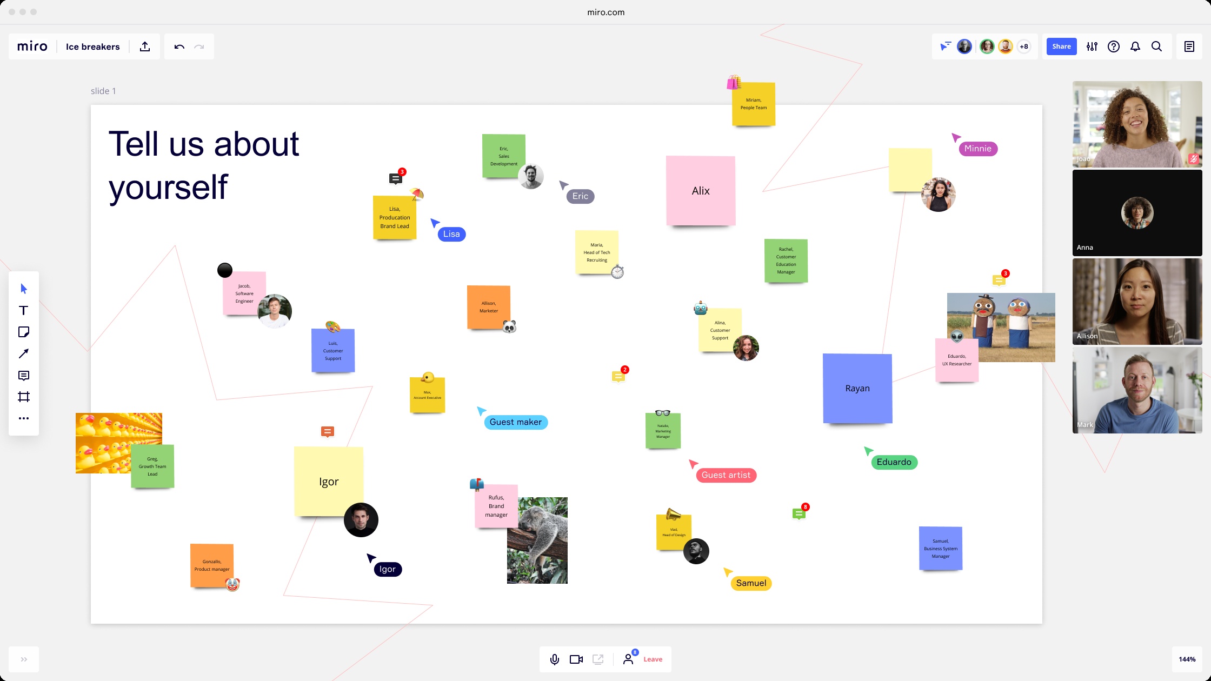Open search with magnifying glass icon
The image size is (1211, 681).
tap(1156, 46)
